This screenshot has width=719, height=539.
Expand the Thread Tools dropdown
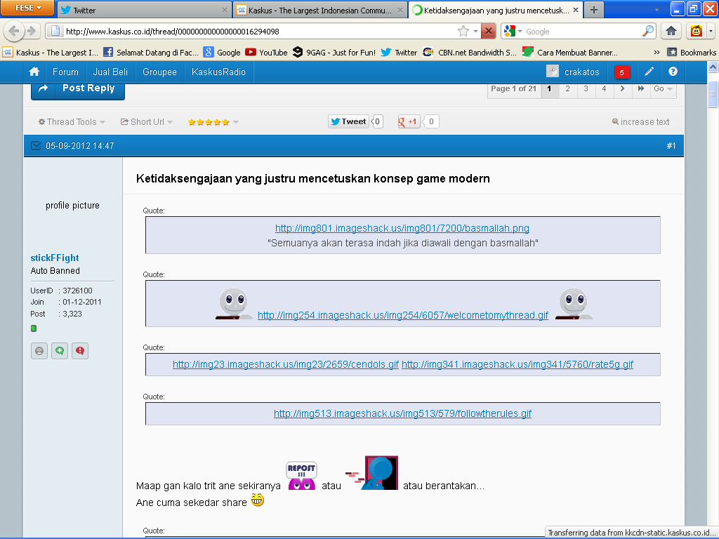72,122
